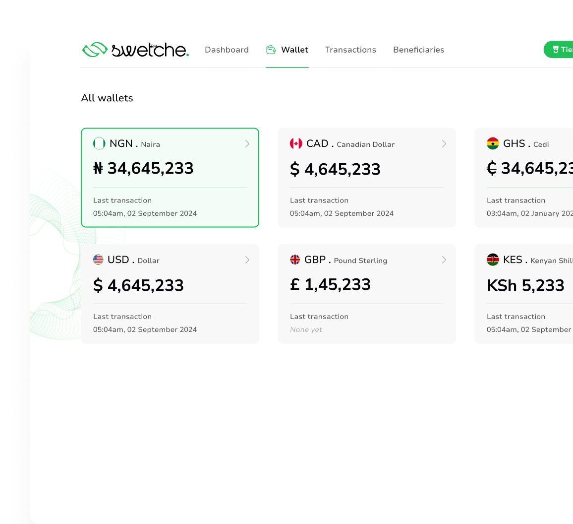Click the Kenyan flag icon
Screen dimensions: 573x524
(493, 260)
